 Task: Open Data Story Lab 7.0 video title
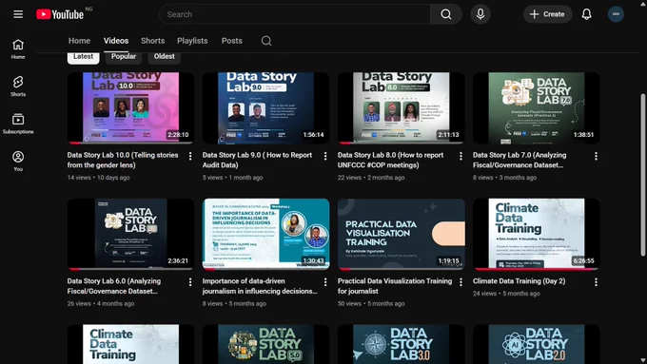(x=520, y=160)
